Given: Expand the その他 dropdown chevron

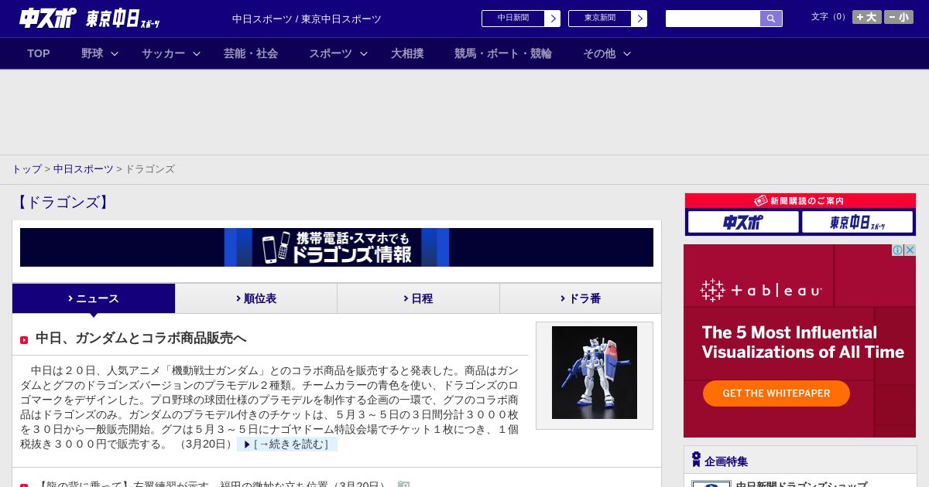Looking at the screenshot, I should (x=627, y=53).
